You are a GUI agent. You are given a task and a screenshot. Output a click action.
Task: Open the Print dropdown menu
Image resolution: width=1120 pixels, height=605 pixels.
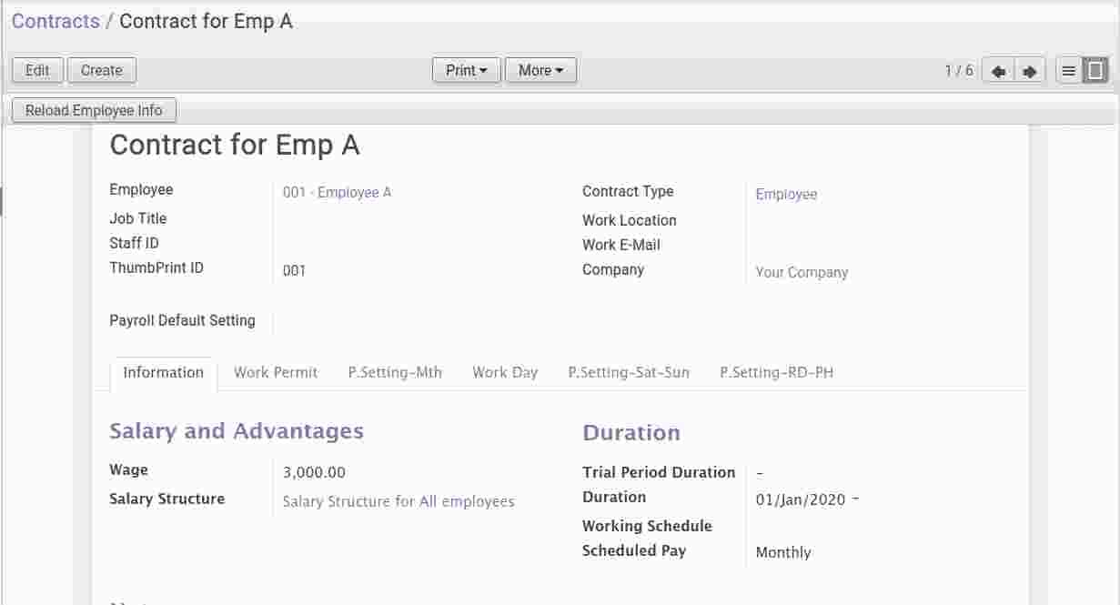[466, 70]
